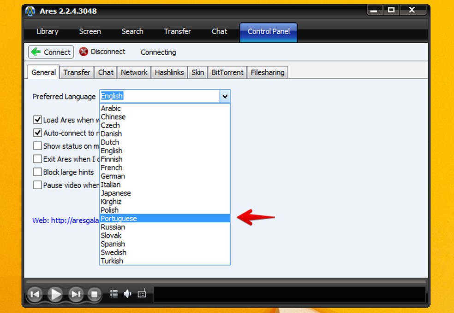Open the Transfer main tab
Viewport: 454px width, 313px height.
[x=177, y=31]
